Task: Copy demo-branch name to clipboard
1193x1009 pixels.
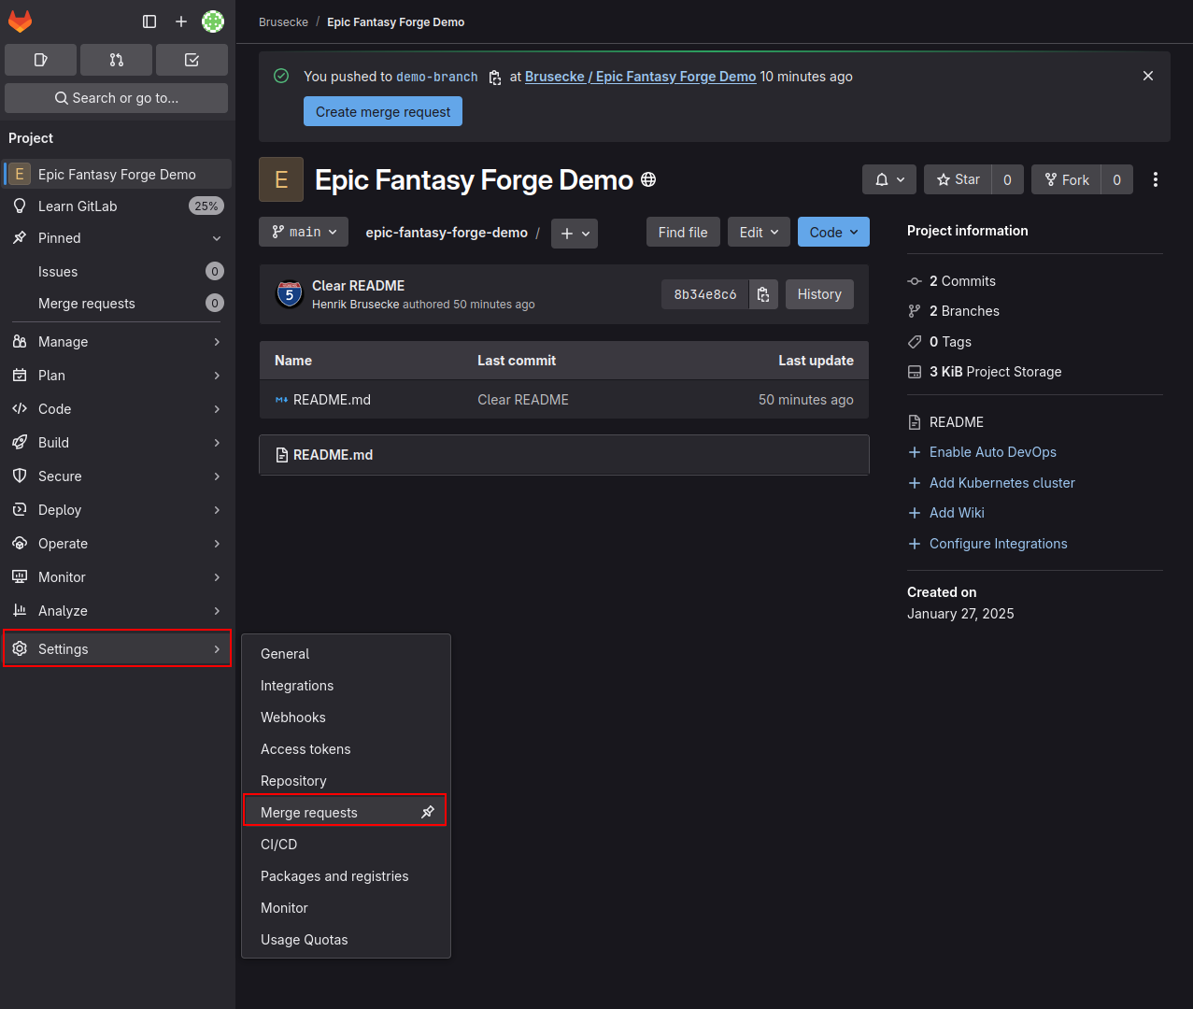Action: coord(495,78)
